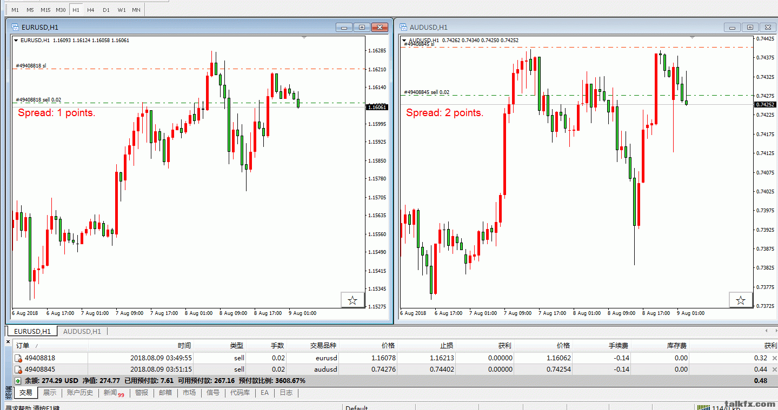Click the chart shift marker on AUDUSD chart
The width and height of the screenshot is (778, 410).
693,38
